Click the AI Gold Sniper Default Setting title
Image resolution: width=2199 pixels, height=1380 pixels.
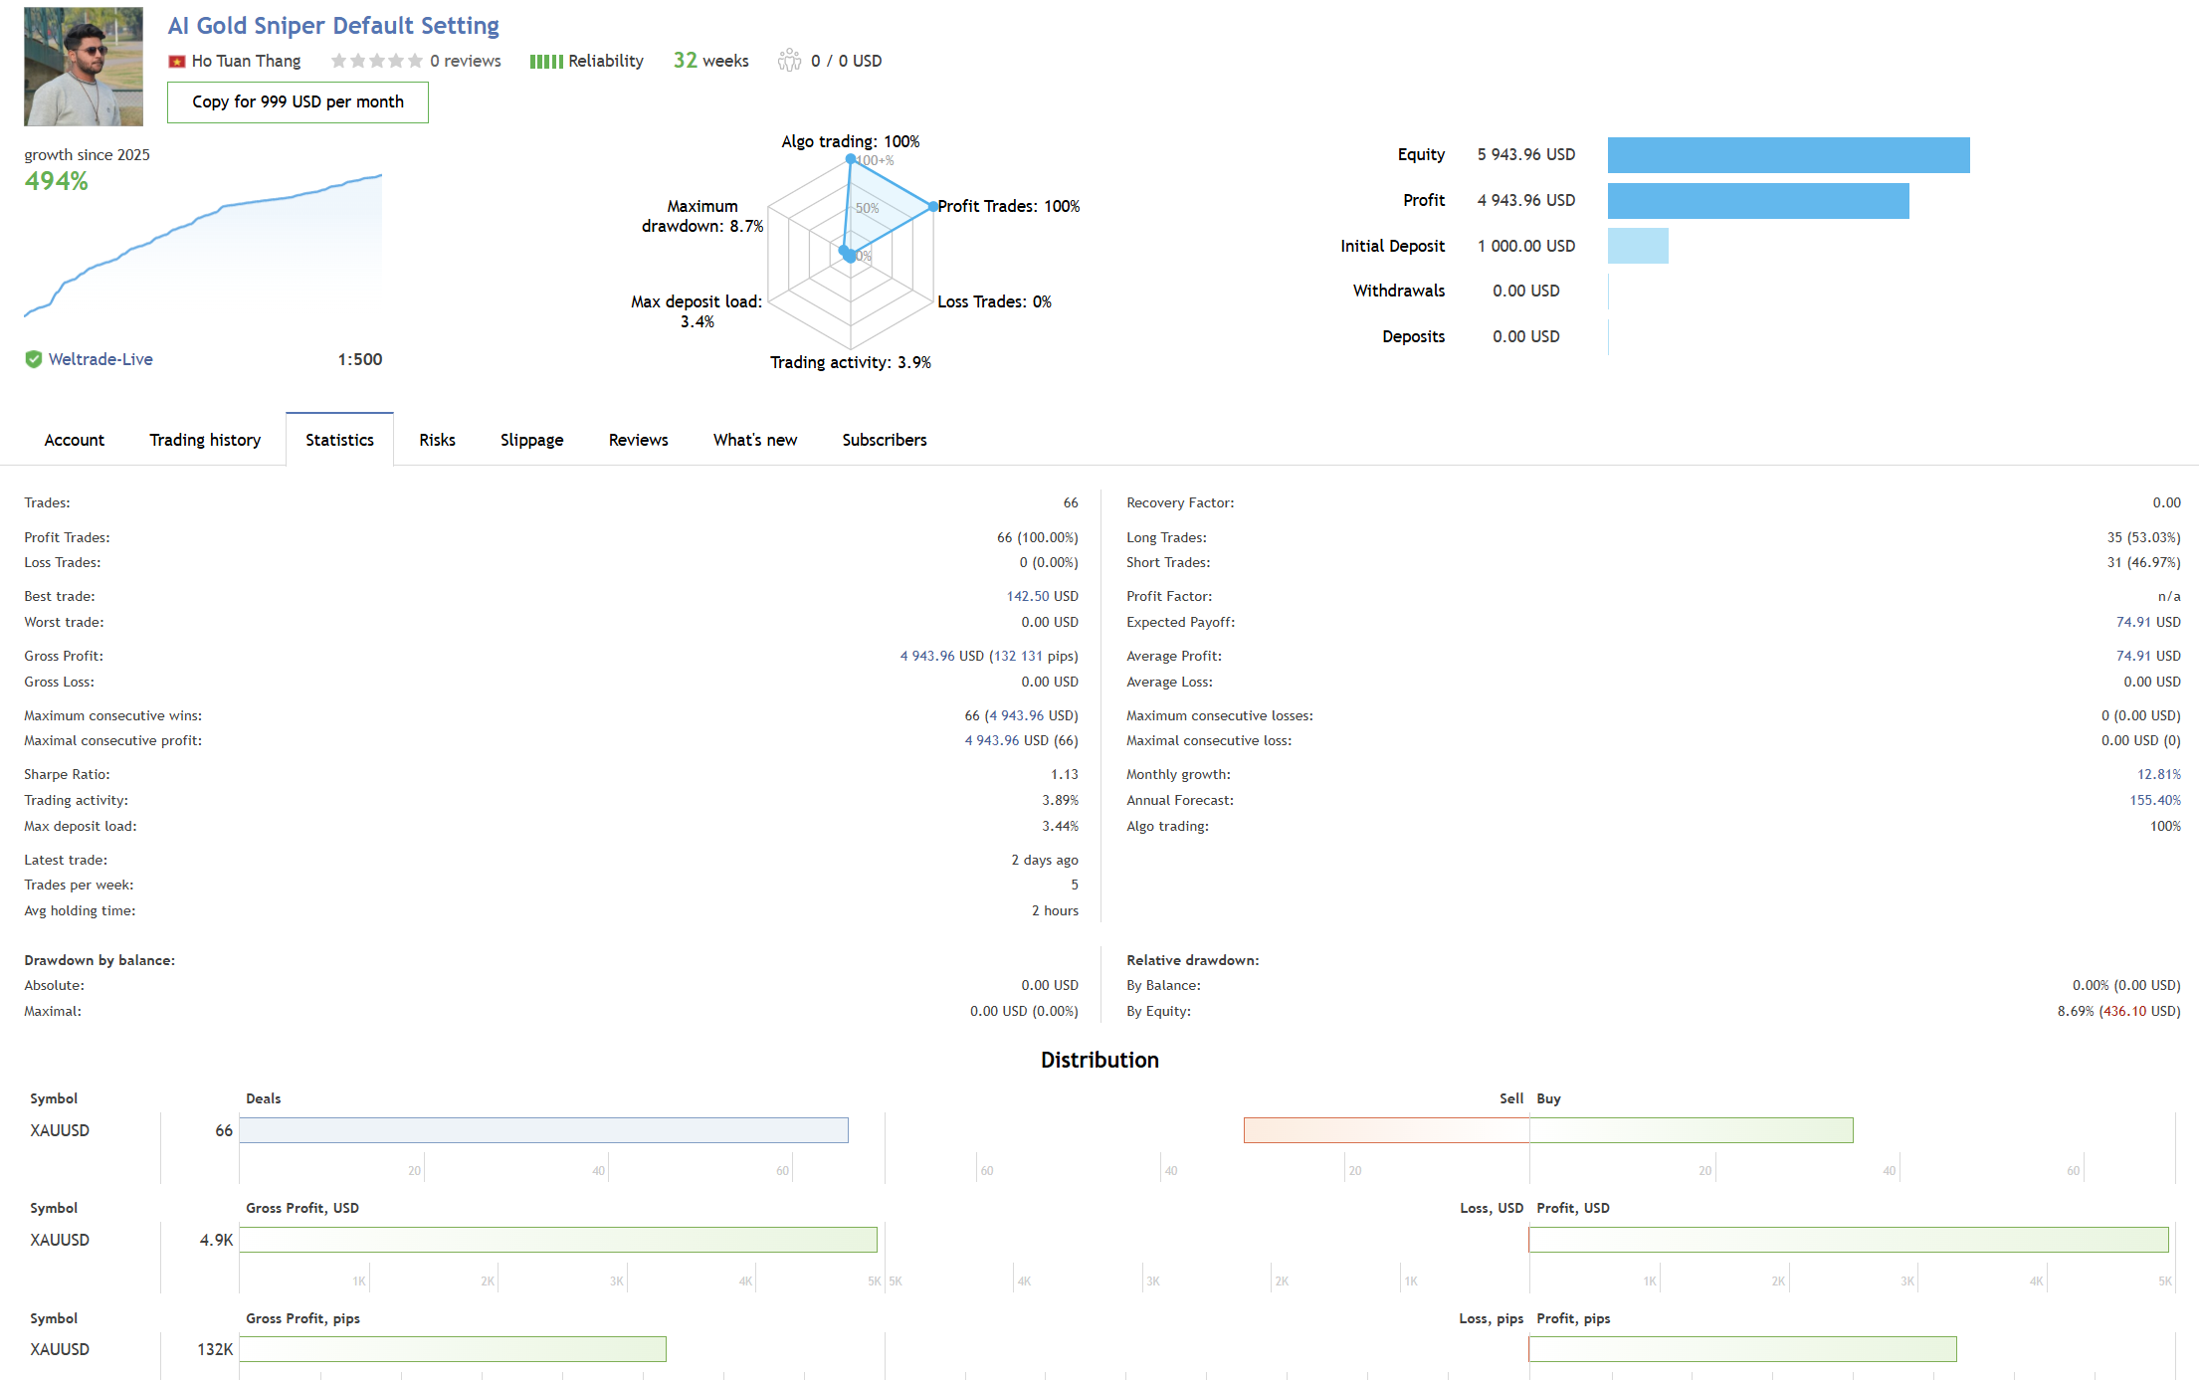(x=333, y=26)
